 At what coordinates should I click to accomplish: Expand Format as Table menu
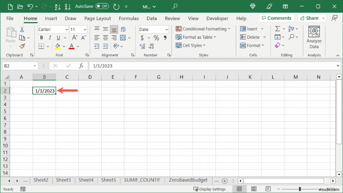196,37
